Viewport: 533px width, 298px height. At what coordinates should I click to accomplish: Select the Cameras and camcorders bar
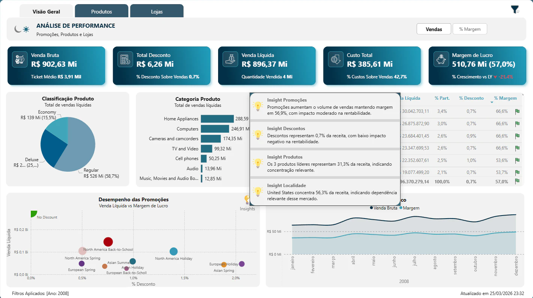[211, 139]
